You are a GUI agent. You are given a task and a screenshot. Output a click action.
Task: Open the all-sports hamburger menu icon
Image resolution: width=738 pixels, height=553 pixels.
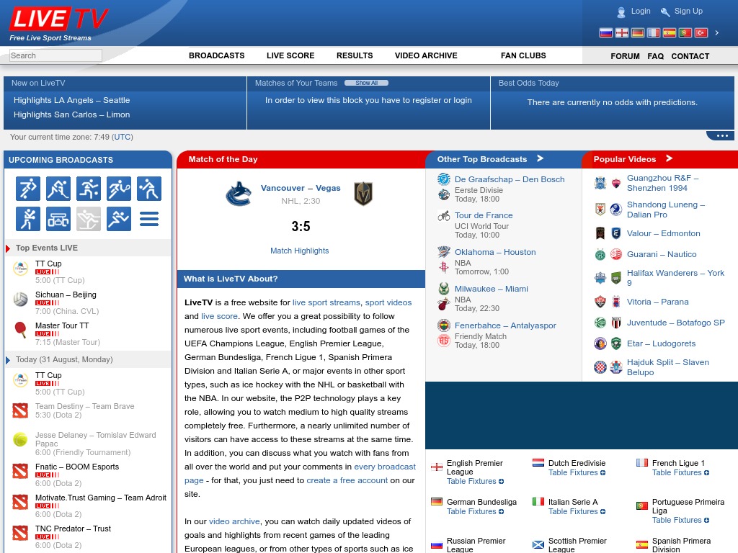tap(149, 219)
